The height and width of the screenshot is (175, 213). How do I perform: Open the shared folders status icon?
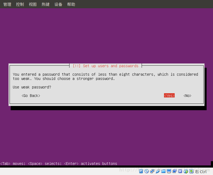pyautogui.click(x=163, y=171)
